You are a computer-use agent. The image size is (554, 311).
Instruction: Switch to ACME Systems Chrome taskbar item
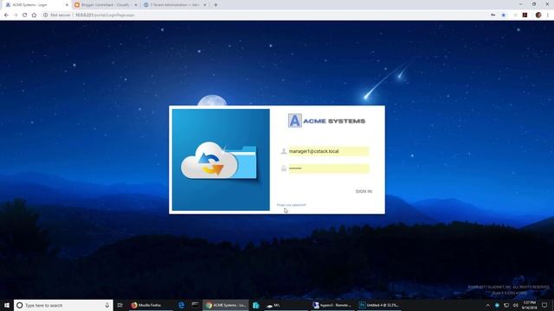[x=226, y=305]
